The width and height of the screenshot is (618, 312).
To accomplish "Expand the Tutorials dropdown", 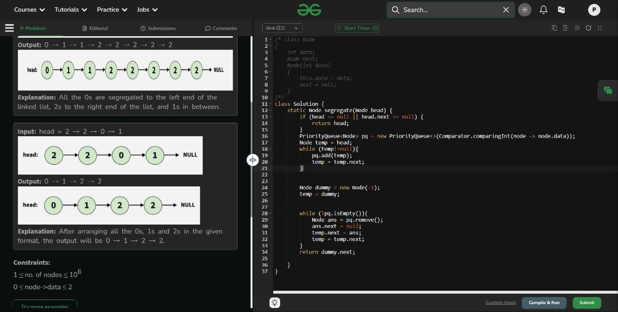I will point(71,10).
